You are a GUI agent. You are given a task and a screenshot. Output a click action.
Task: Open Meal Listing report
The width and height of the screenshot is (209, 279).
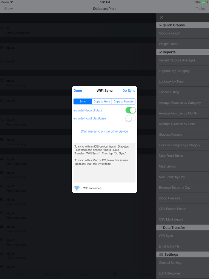[182, 166]
